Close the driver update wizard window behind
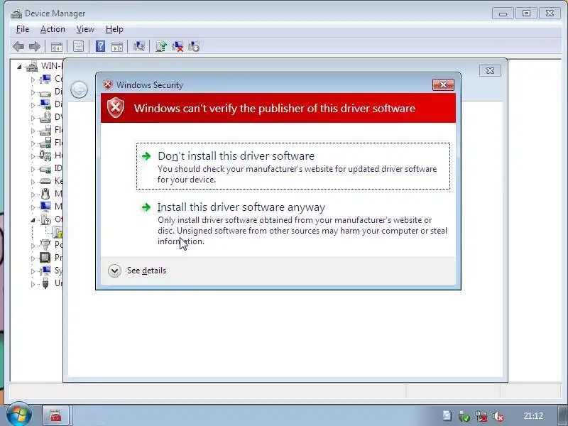This screenshot has height=426, width=568. click(490, 70)
